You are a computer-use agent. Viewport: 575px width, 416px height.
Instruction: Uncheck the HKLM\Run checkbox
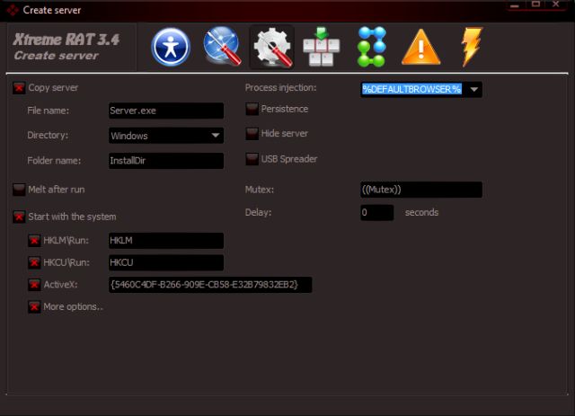point(34,241)
